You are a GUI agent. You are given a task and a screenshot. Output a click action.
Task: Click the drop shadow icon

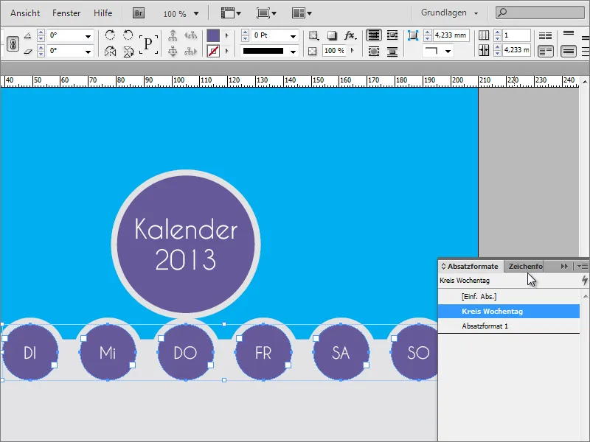click(331, 35)
